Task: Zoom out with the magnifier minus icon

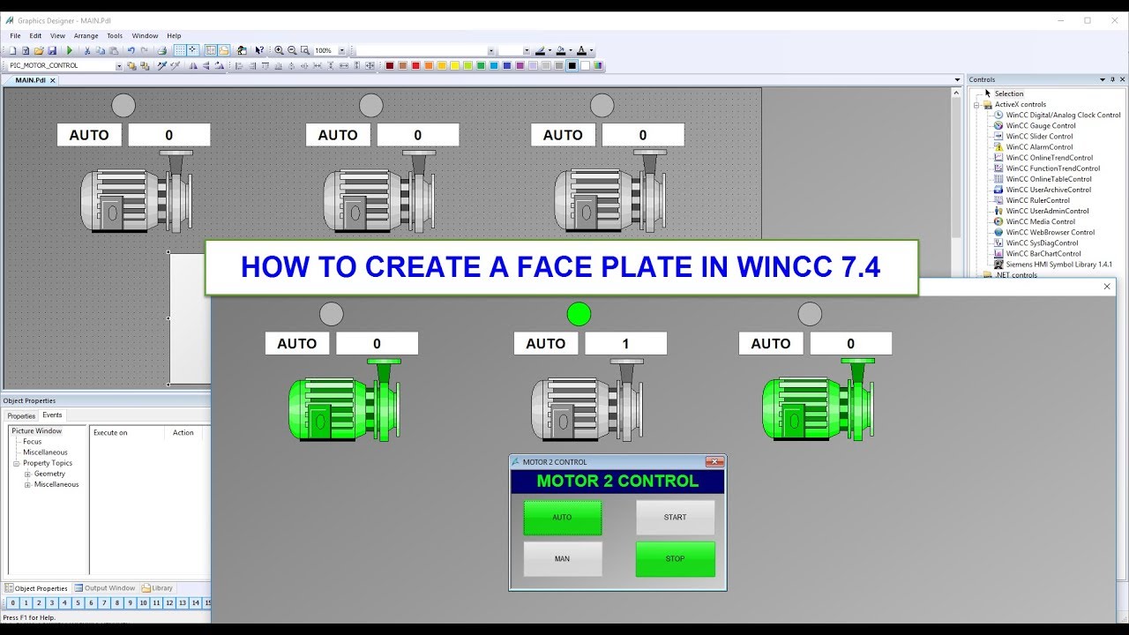Action: (x=292, y=50)
